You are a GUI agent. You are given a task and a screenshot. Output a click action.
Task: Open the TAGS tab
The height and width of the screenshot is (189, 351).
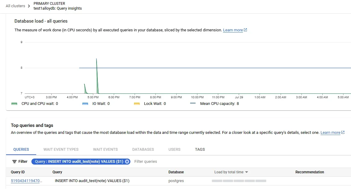pyautogui.click(x=199, y=149)
